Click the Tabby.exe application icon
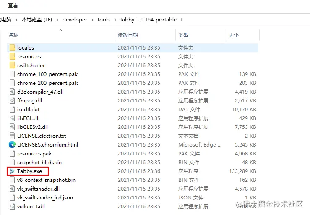This screenshot has width=310, height=215. [12, 171]
